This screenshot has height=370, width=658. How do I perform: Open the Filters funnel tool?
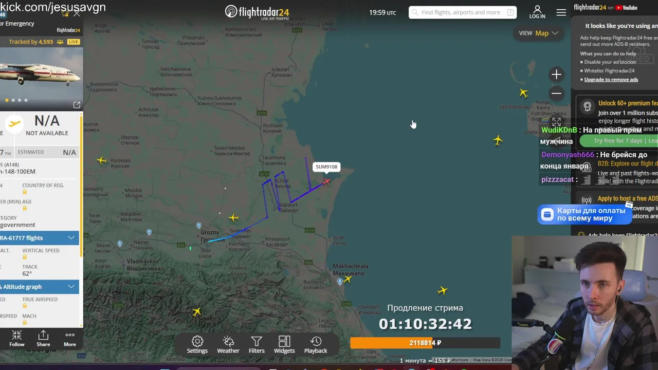point(257,345)
